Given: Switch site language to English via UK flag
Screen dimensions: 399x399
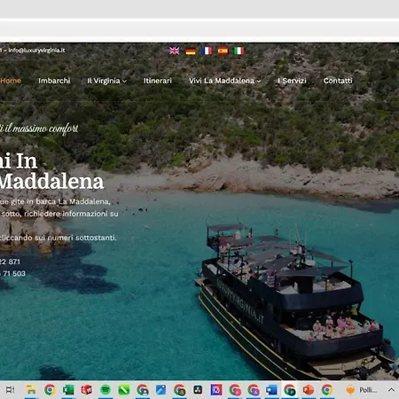Looking at the screenshot, I should pyautogui.click(x=174, y=51).
